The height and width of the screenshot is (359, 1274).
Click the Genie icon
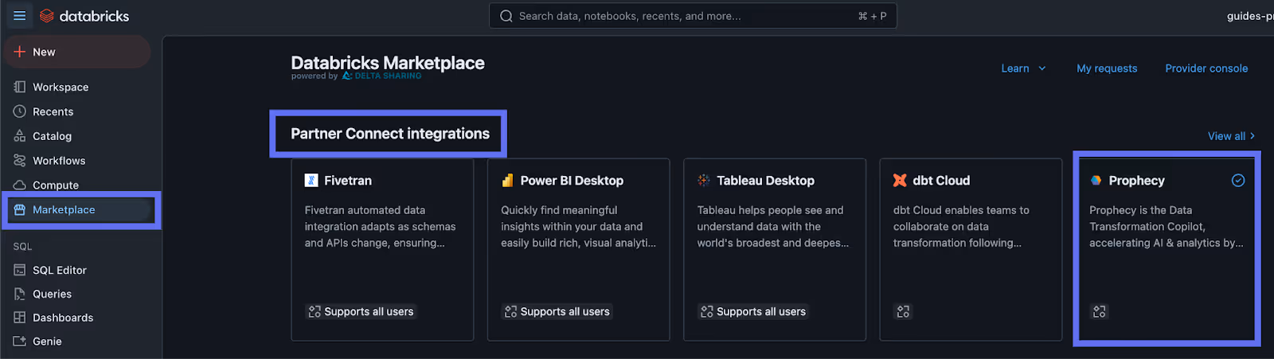20,341
